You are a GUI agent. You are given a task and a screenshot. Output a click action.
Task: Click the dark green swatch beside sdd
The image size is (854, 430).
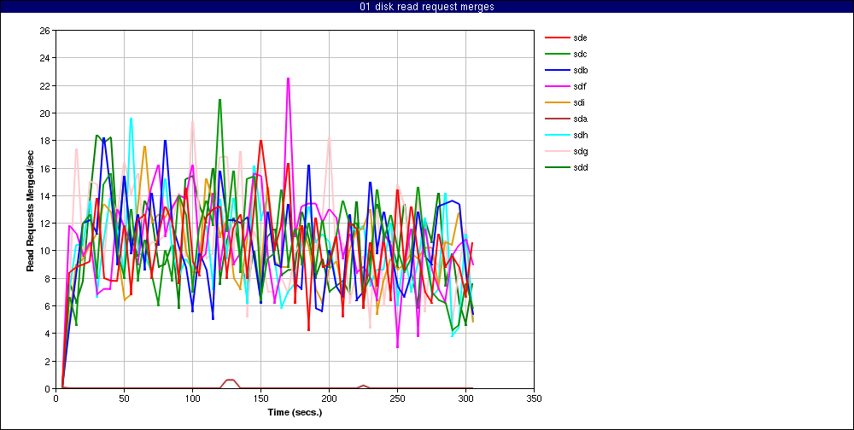click(557, 167)
